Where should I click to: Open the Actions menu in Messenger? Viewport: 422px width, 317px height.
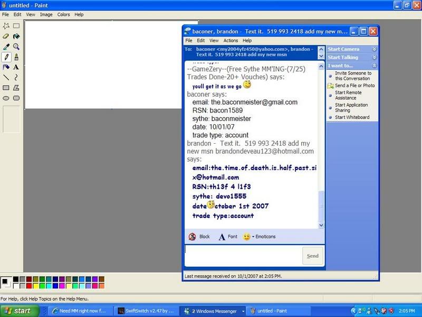(x=231, y=41)
